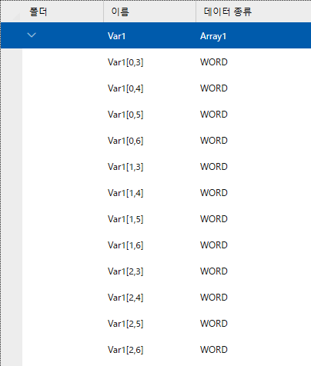The height and width of the screenshot is (366, 311).
Task: Sort by the 이름 column header
Action: (120, 12)
